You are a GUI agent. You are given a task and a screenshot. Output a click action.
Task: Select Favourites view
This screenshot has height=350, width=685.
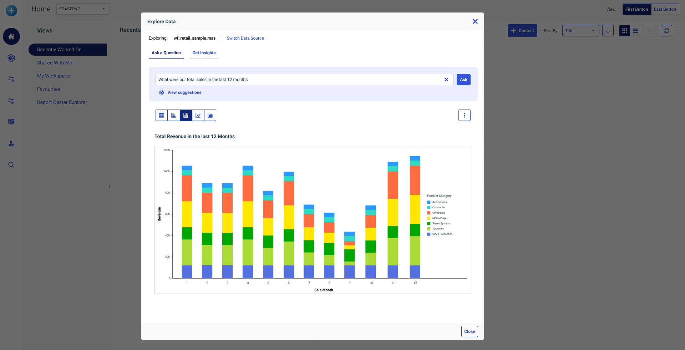pos(49,89)
